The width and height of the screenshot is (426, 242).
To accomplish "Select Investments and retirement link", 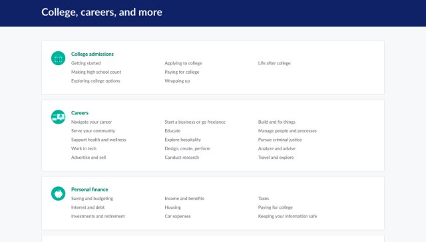I will [98, 216].
